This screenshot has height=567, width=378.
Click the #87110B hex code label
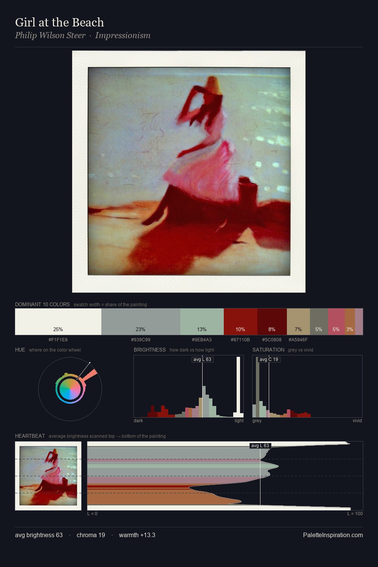[240, 340]
